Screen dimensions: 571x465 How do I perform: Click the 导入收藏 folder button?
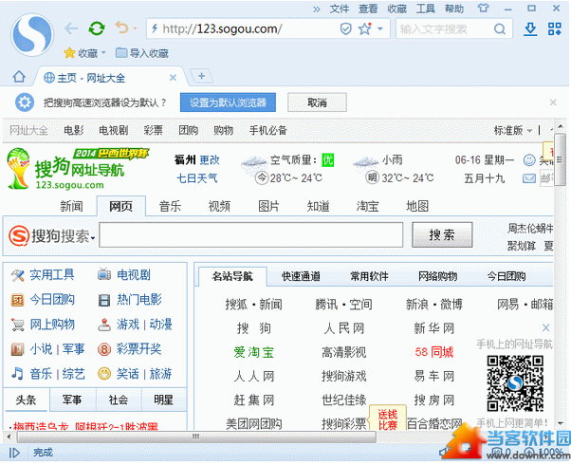pyautogui.click(x=142, y=53)
